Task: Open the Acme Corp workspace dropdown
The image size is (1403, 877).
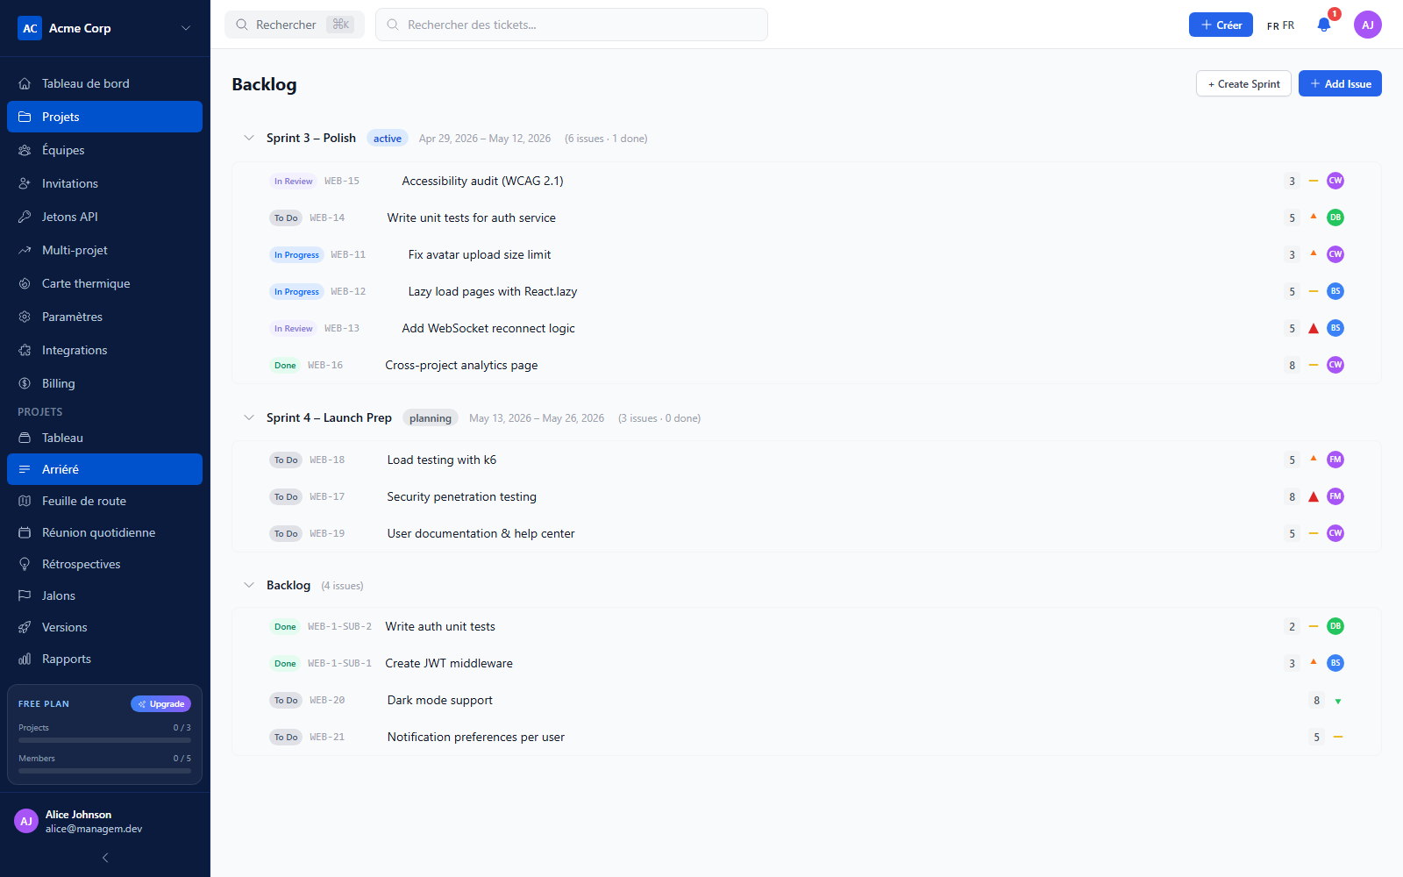Action: coord(186,28)
